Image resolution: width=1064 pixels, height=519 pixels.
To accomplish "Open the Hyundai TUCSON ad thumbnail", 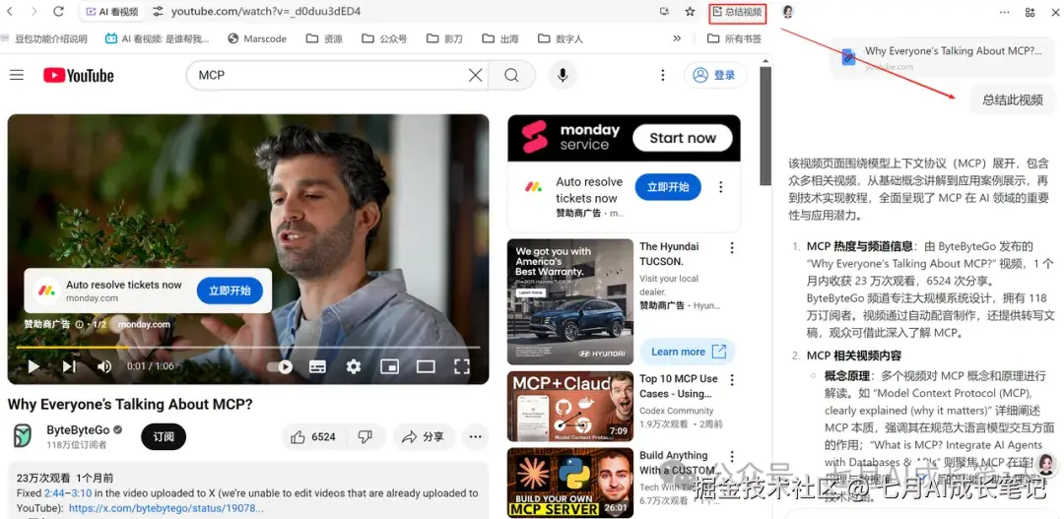I will click(x=570, y=302).
